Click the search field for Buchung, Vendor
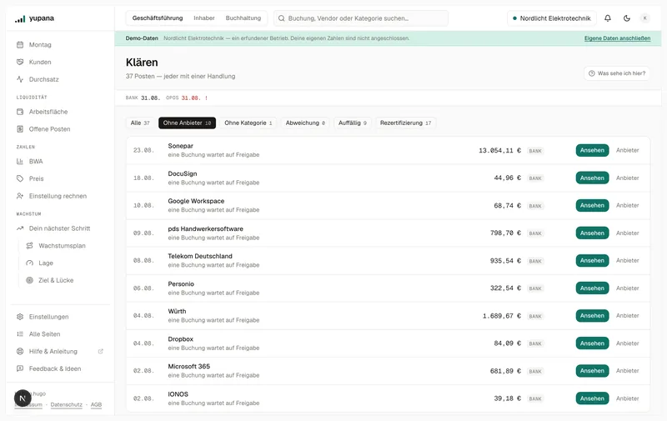The width and height of the screenshot is (667, 421). [x=361, y=18]
